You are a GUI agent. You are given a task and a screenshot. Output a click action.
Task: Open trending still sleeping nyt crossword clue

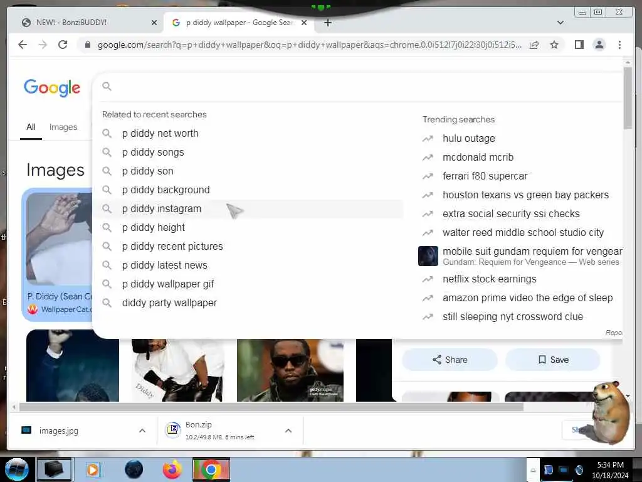(513, 317)
